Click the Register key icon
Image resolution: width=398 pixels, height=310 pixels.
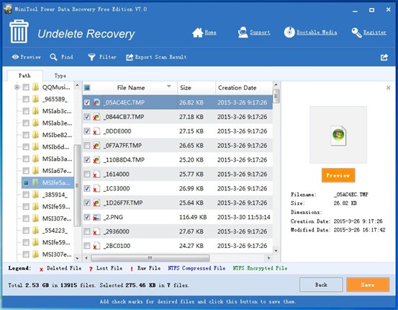coord(356,32)
